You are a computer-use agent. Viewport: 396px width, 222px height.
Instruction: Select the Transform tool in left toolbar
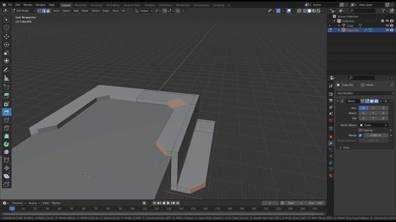click(x=7, y=61)
